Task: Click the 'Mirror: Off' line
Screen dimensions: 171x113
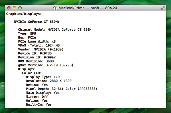Action: click(37, 97)
